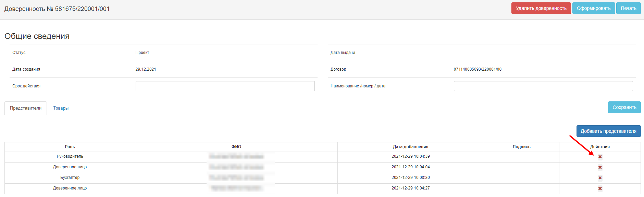Remove Доверенное лицо added at 10:04:04

click(x=600, y=168)
